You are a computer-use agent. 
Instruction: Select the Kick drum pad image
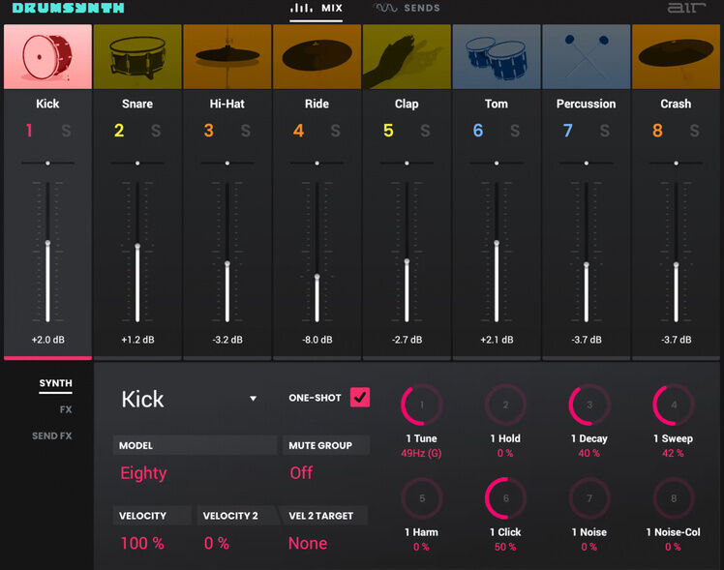click(47, 57)
